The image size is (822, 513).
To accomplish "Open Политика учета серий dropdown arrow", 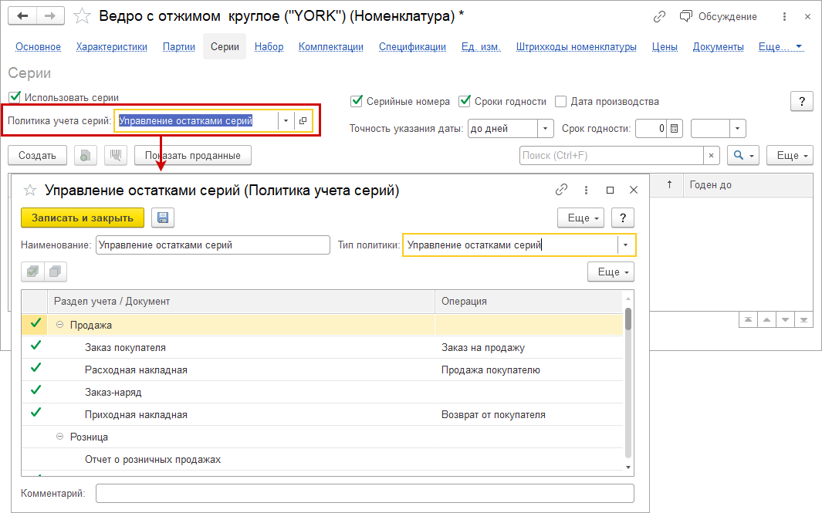I will pyautogui.click(x=286, y=121).
